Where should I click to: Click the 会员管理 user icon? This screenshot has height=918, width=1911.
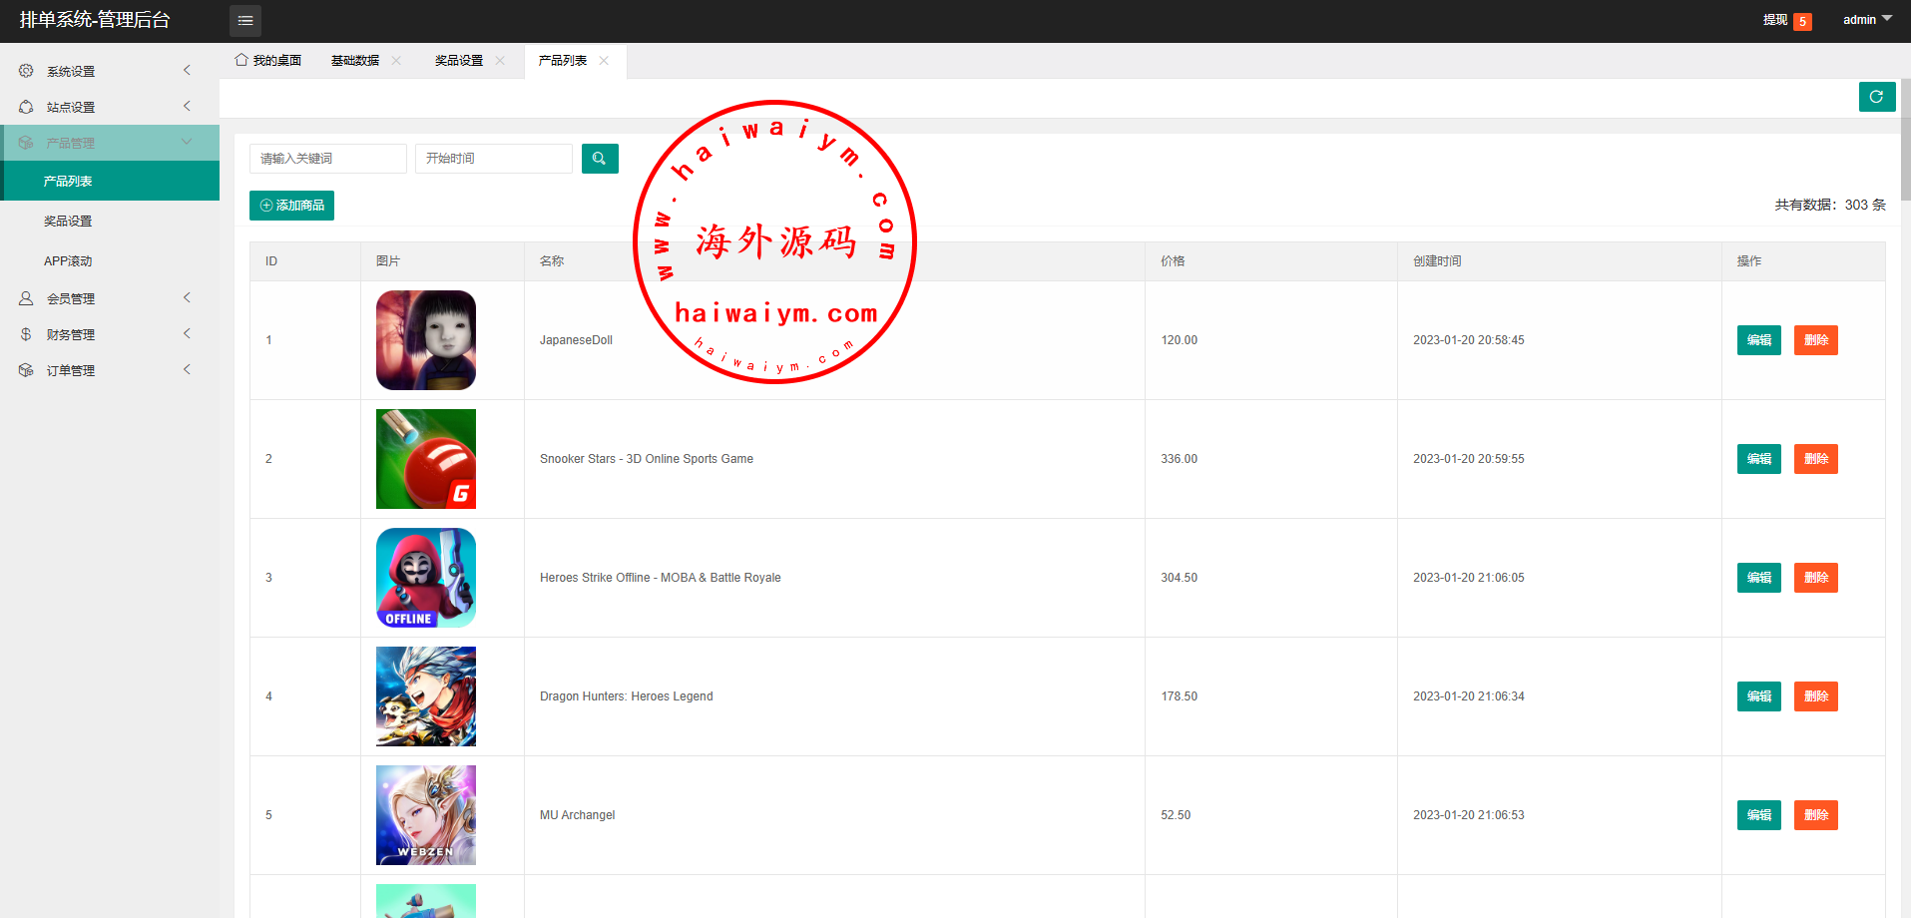(26, 298)
